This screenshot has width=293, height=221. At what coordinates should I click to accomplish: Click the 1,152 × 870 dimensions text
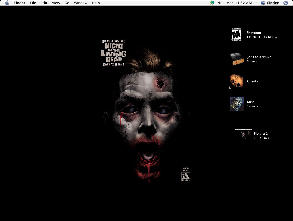(261, 138)
